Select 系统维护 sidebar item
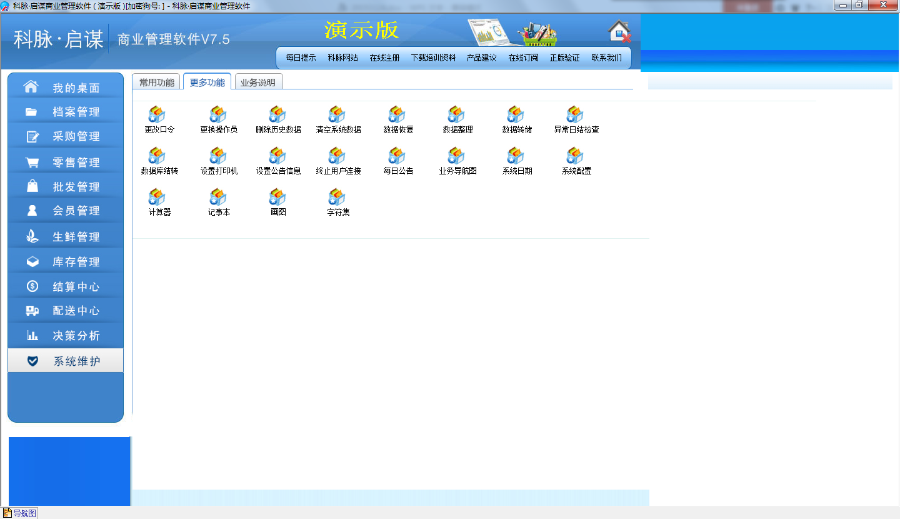 pos(66,361)
